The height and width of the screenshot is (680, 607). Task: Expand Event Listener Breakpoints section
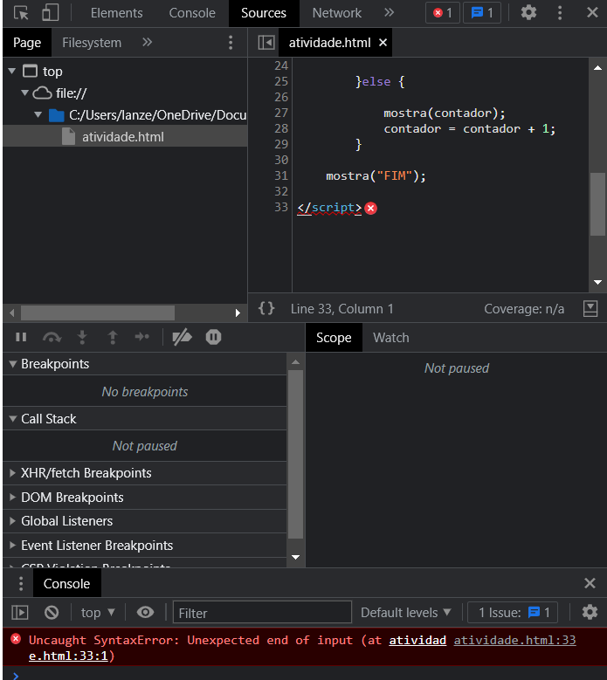pos(13,545)
